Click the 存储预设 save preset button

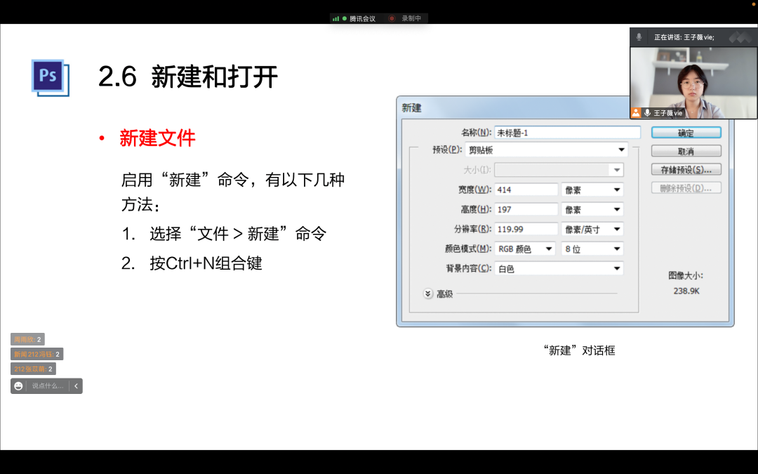[x=686, y=169]
